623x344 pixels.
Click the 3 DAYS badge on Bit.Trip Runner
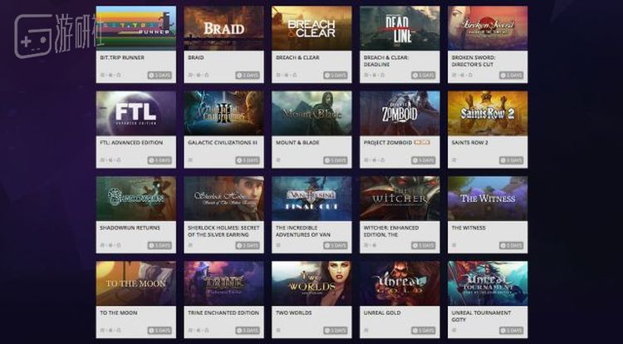(x=159, y=75)
